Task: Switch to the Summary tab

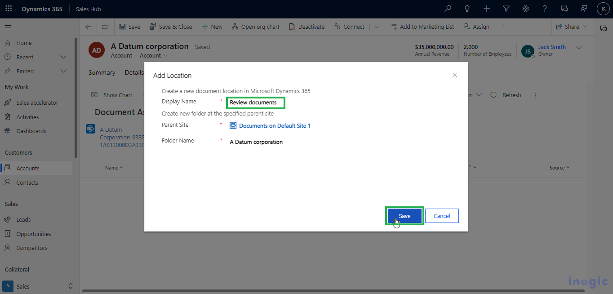Action: [x=102, y=72]
